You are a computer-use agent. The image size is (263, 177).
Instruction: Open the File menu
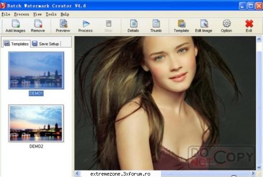(6, 14)
